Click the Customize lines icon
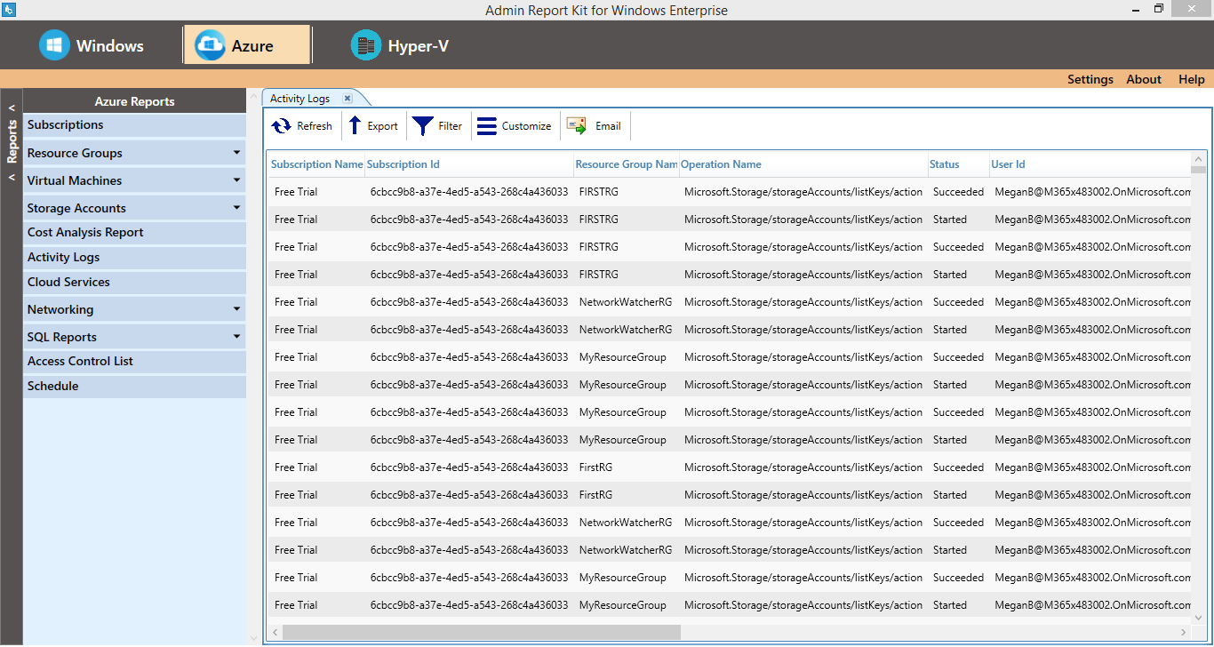1214x647 pixels. tap(487, 126)
